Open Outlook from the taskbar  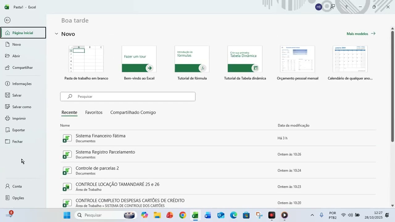[x=221, y=215]
